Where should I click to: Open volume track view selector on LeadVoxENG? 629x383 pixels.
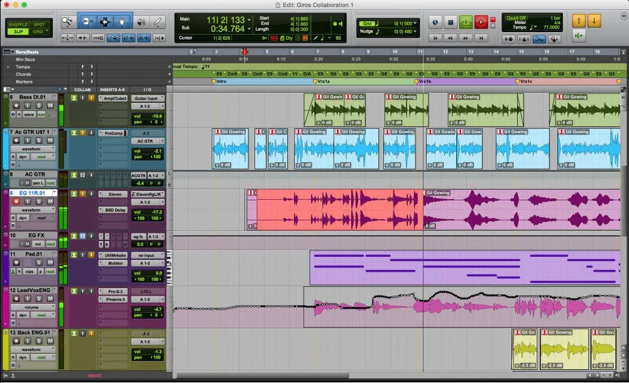click(33, 307)
